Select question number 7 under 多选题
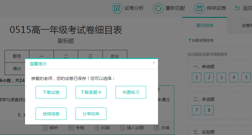Image resolution: width=252 pixels, height=135 pixels. coord(196,110)
